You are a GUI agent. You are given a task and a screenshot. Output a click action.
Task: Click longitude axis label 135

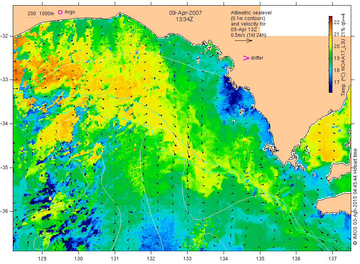(x=260, y=259)
